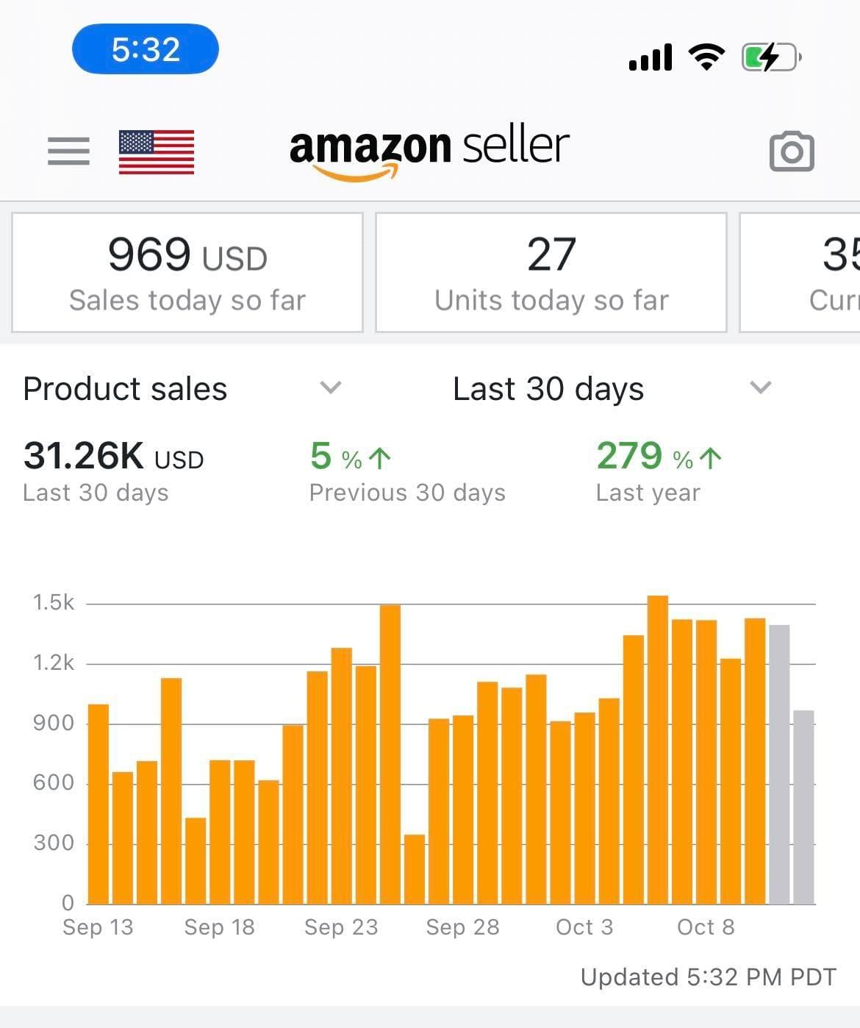Tap the cellular signal bars
860x1028 pixels.
pyautogui.click(x=651, y=57)
